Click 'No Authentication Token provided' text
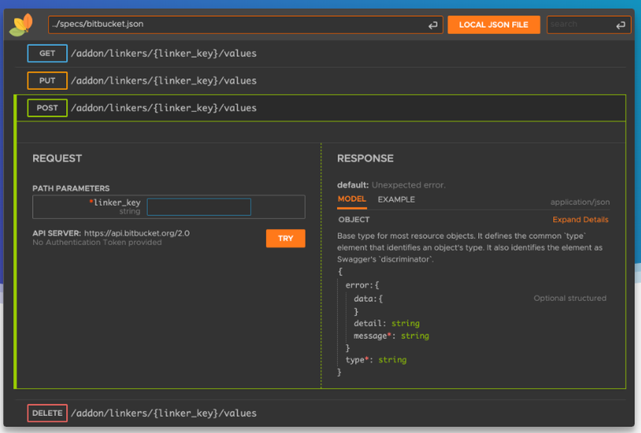The image size is (641, 433). [97, 242]
